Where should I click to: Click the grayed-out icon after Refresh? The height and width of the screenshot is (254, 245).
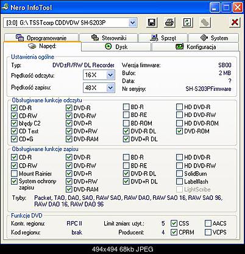coord(205,23)
